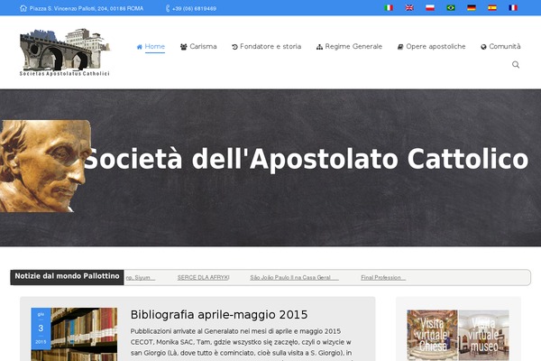Click the house icon beside the address
Image resolution: width=541 pixels, height=361 pixels.
pyautogui.click(x=23, y=8)
